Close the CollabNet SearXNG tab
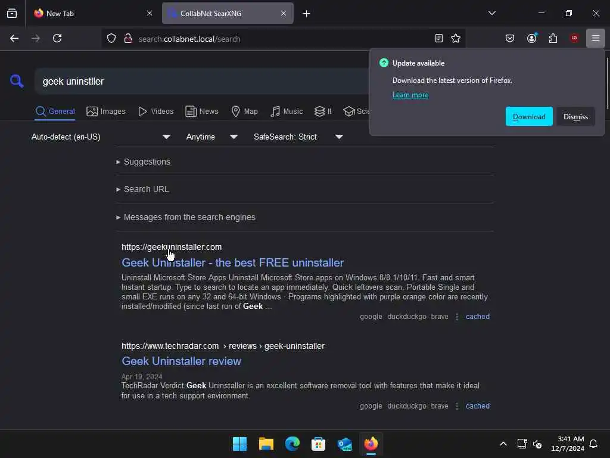610x458 pixels. [284, 13]
